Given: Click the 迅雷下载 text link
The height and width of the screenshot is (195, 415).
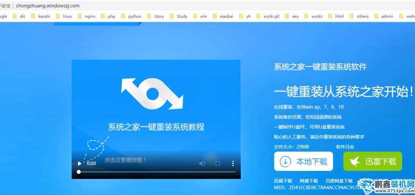Looking at the screenshot, I should pyautogui.click(x=283, y=181).
